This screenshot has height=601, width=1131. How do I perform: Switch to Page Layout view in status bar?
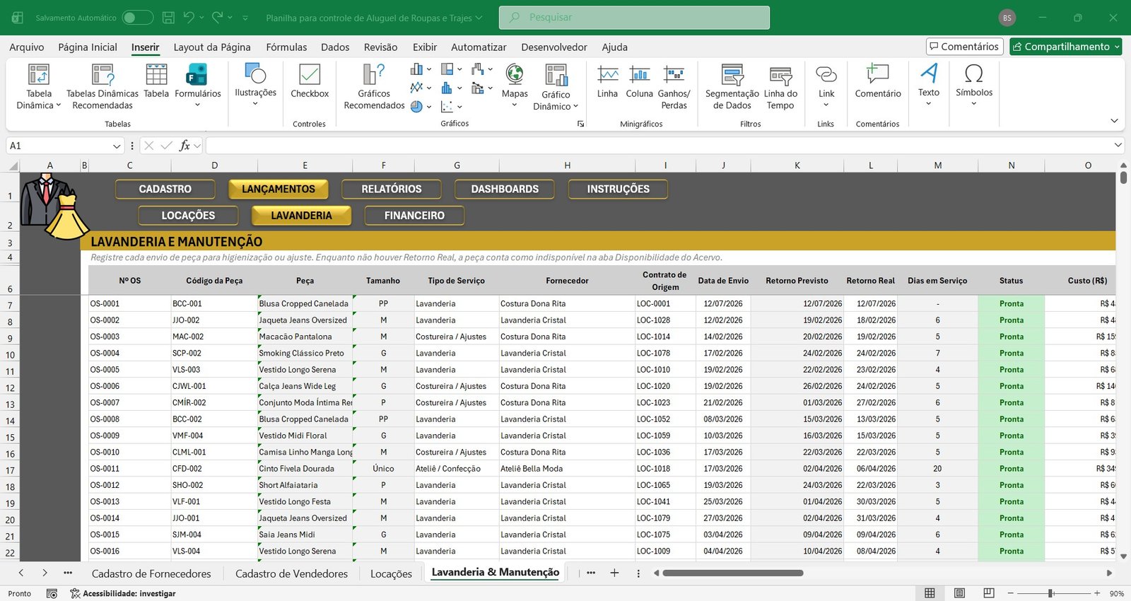tap(959, 593)
